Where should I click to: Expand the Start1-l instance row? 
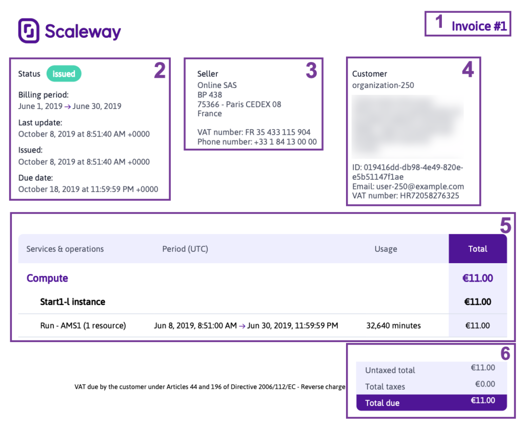[262, 302]
